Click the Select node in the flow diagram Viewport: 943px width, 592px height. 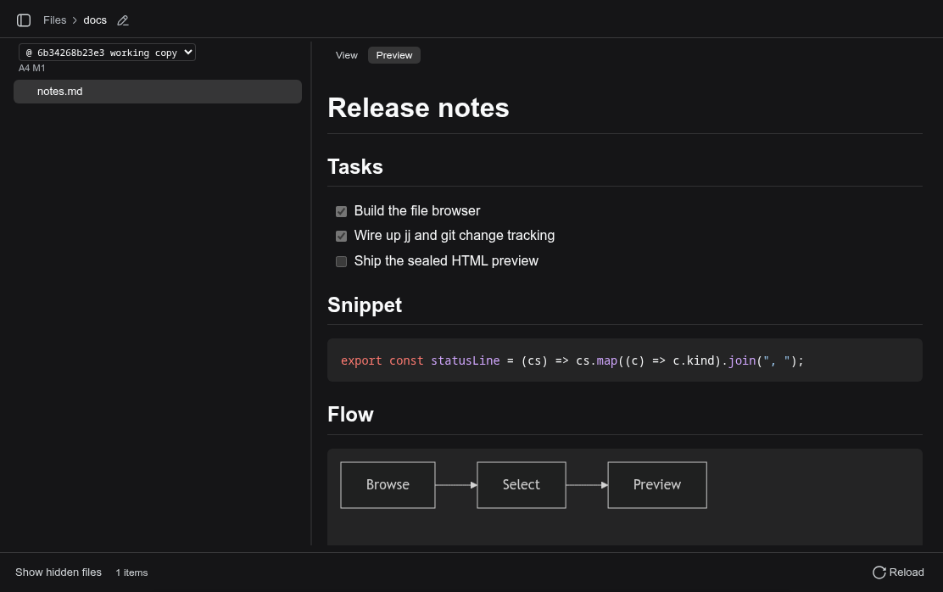click(522, 485)
